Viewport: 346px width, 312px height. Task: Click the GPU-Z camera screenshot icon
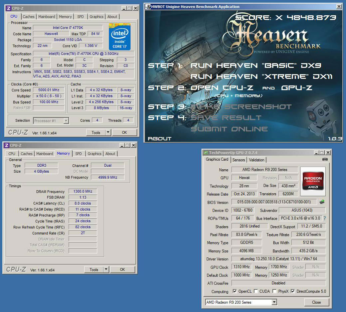[325, 159]
